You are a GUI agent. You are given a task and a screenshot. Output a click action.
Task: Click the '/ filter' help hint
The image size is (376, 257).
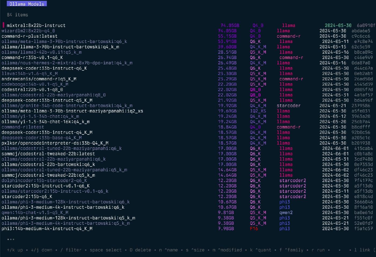[71, 250]
